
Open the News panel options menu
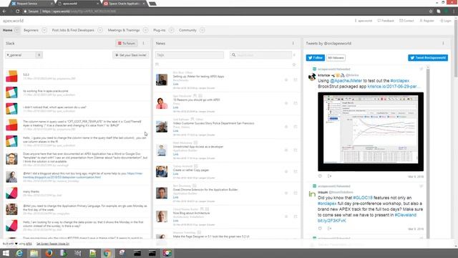coord(293,43)
